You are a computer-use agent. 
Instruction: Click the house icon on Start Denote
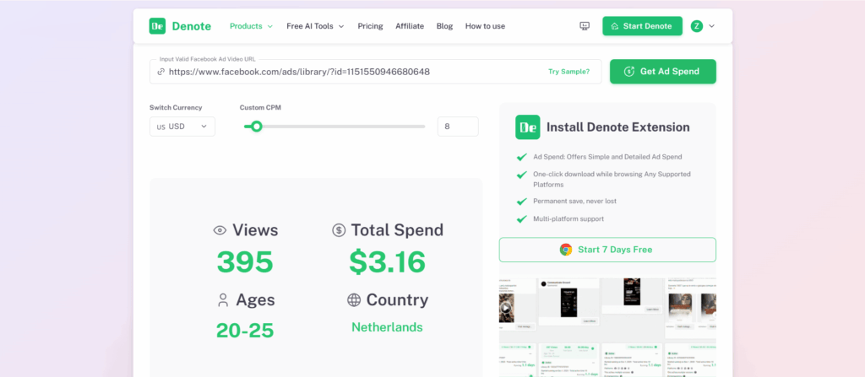615,26
